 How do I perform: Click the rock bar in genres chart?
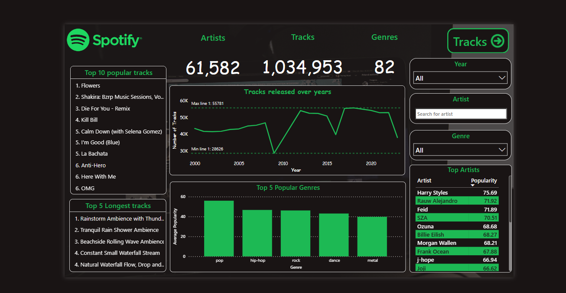coord(296,234)
